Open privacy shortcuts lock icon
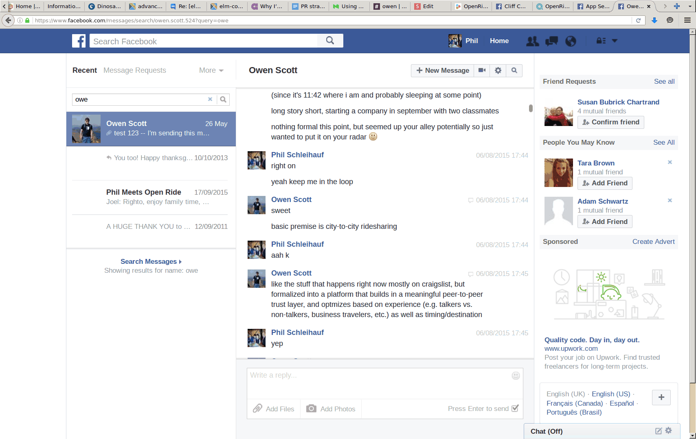696x439 pixels. (601, 41)
